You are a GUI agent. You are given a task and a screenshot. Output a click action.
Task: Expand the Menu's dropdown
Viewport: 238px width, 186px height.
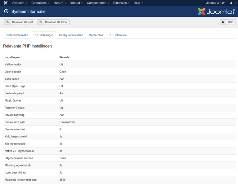point(60,3)
